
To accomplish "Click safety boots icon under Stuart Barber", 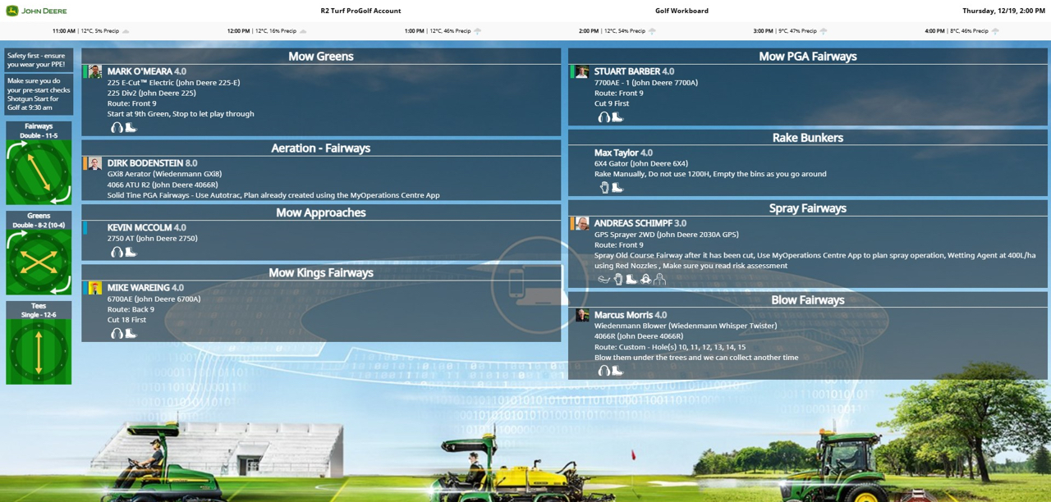I will pos(617,117).
